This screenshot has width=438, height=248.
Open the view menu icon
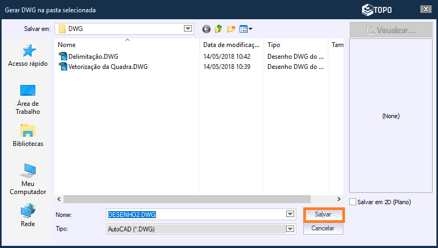click(245, 29)
